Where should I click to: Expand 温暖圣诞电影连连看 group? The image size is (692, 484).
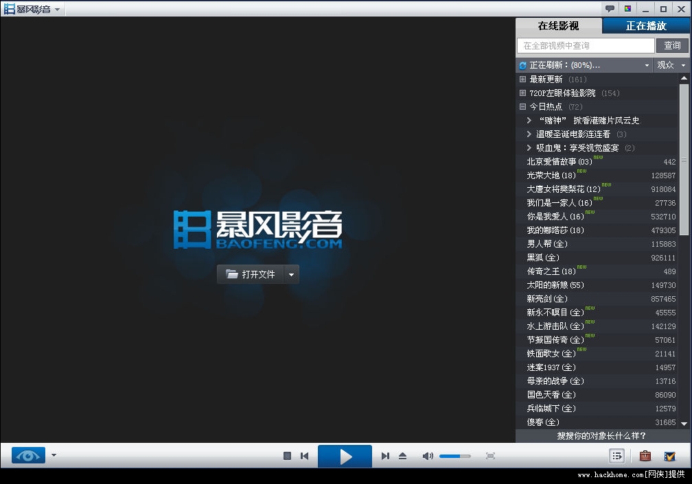click(529, 134)
